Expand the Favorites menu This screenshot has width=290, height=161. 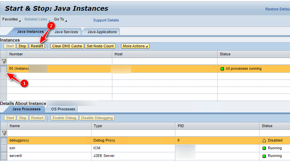[11, 19]
